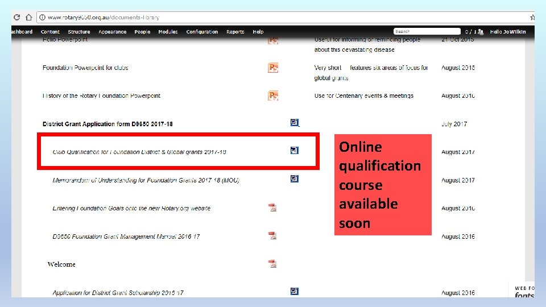
Task: Open History of the Rotary Foundation Powerpoint link
Action: [101, 96]
